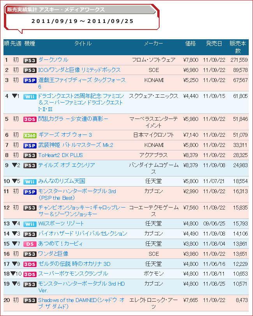Click the DS badge beside あつめて！カービィ
Viewport: 253px width, 316px height.
[30, 244]
